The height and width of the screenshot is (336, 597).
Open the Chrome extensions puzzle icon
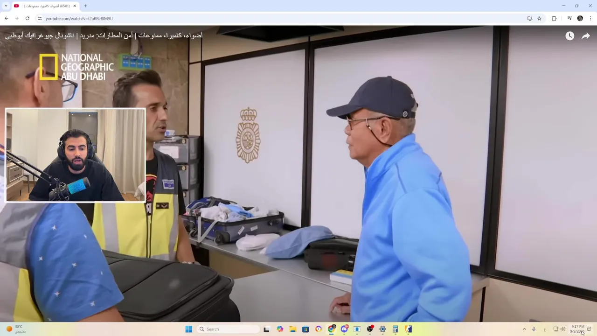[x=554, y=18]
